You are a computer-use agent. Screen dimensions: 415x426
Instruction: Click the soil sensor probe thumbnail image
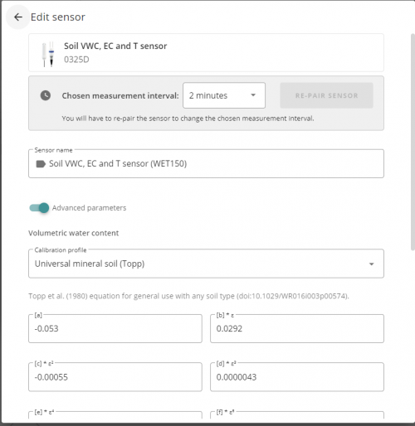tap(48, 54)
